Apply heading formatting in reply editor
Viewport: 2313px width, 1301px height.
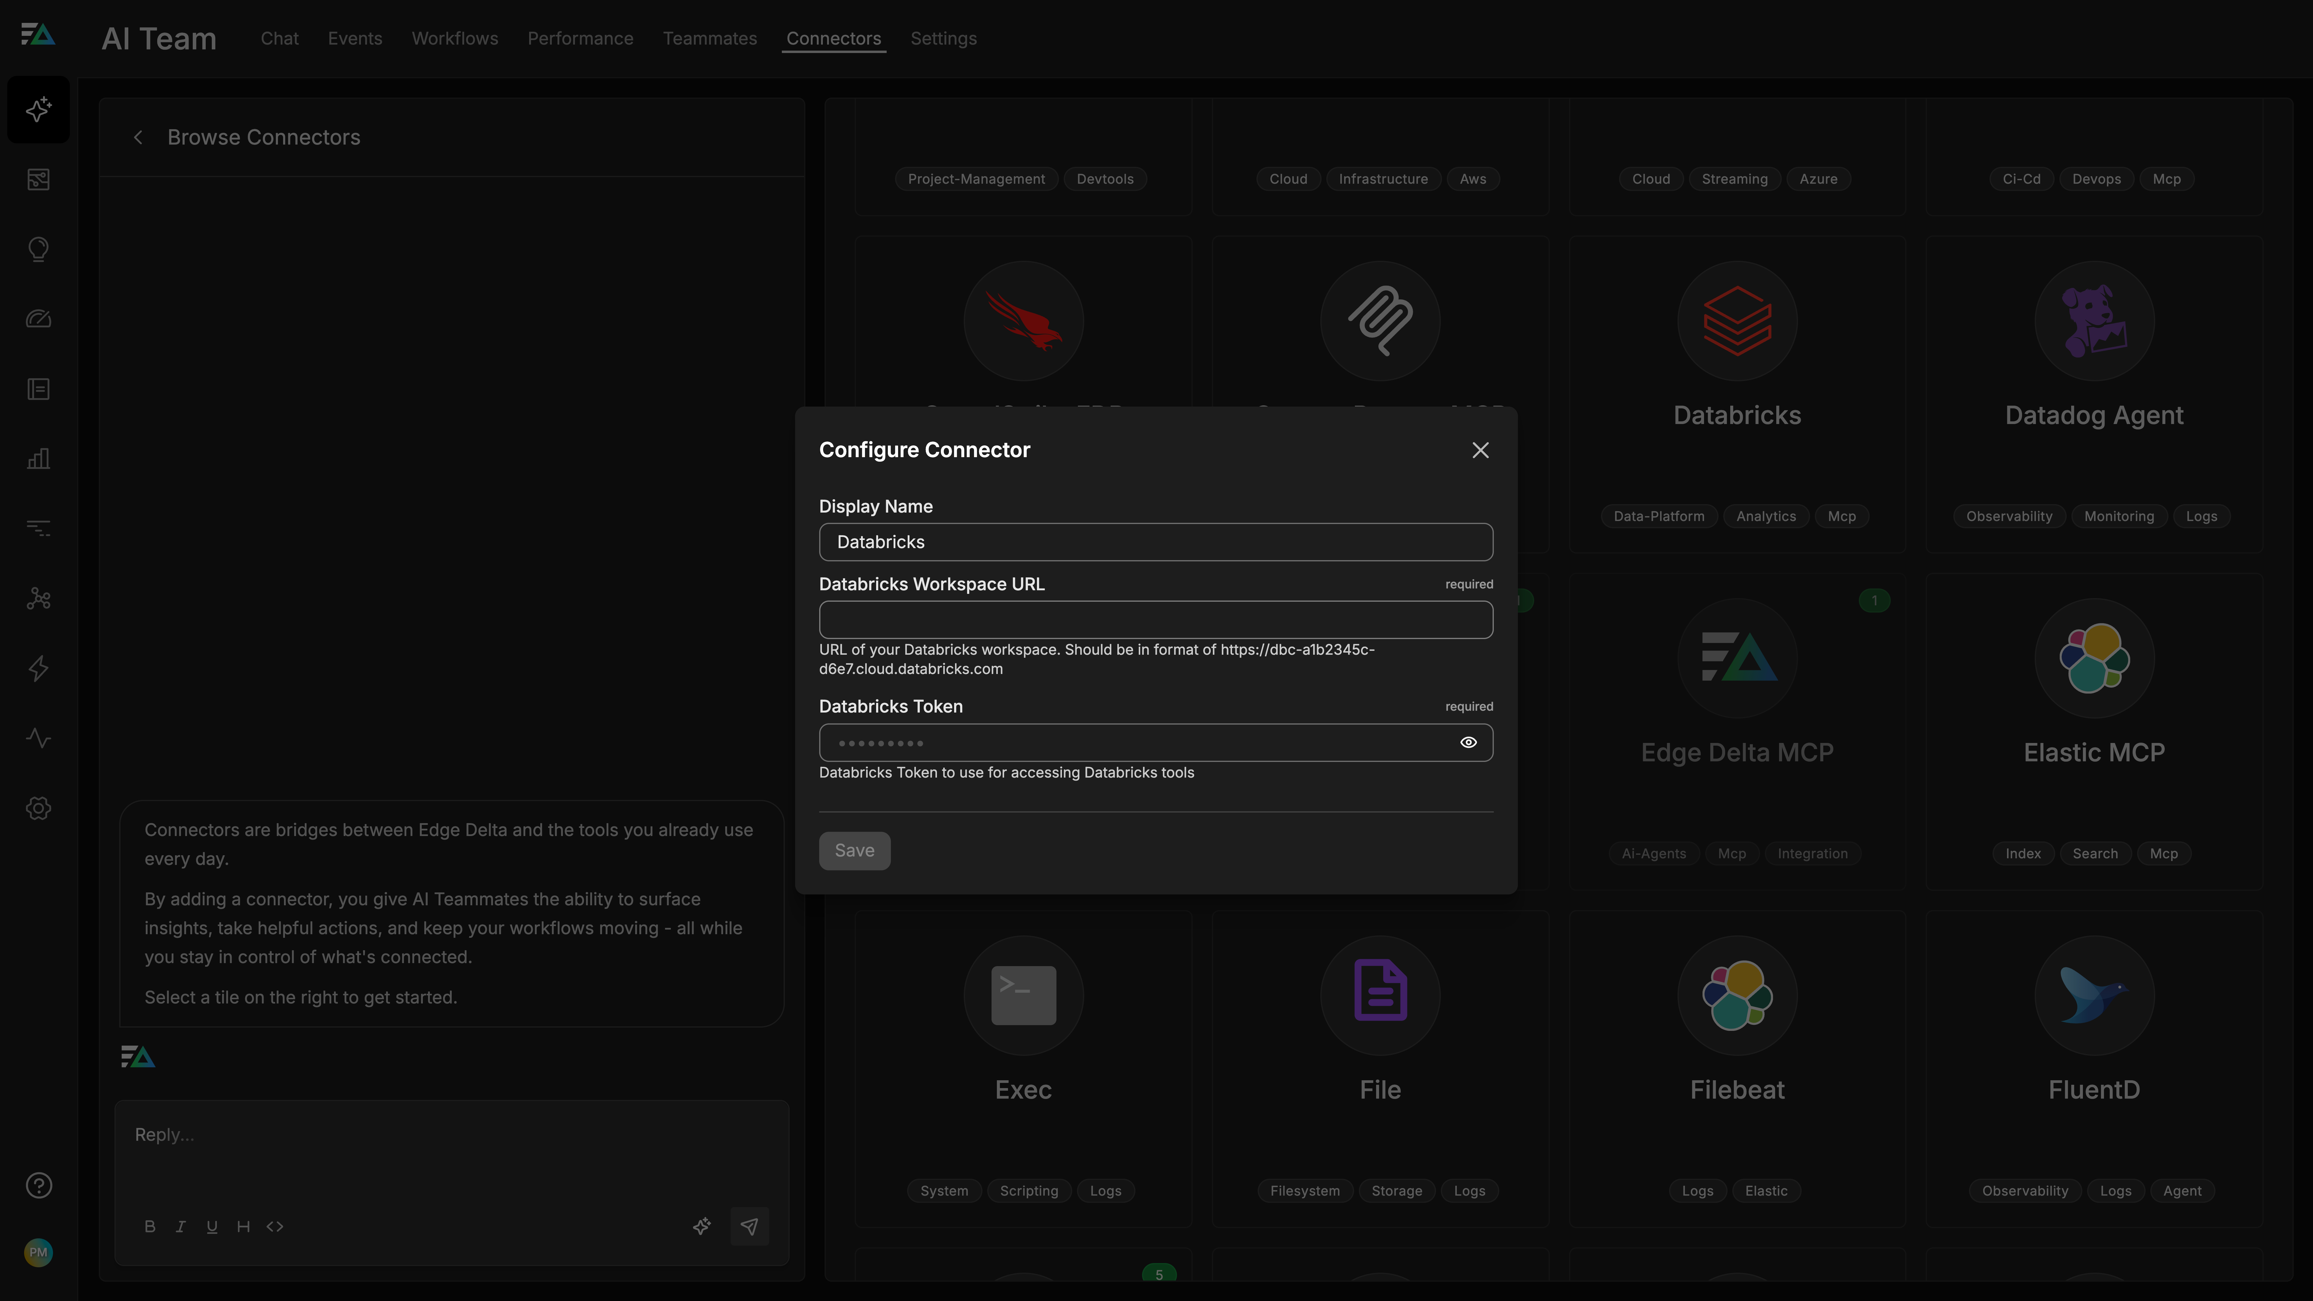[243, 1227]
